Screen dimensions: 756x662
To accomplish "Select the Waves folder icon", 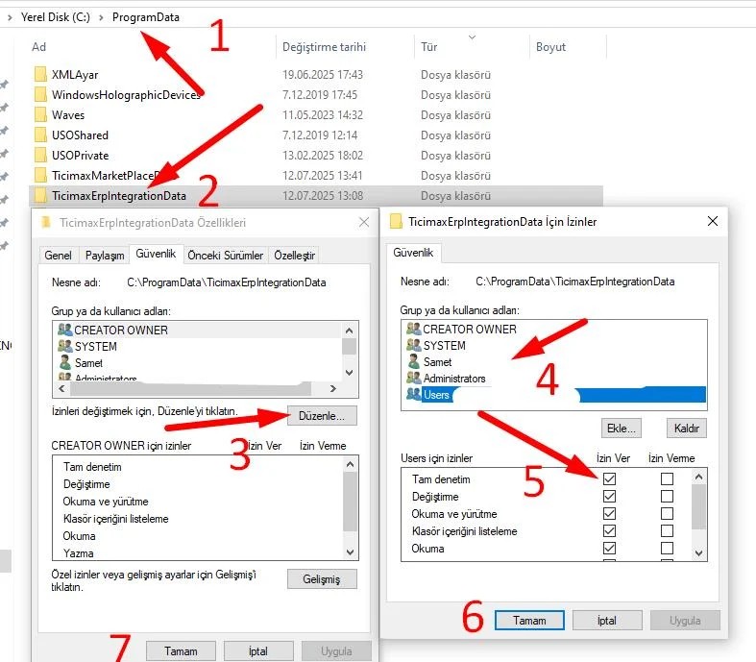I will [x=39, y=115].
